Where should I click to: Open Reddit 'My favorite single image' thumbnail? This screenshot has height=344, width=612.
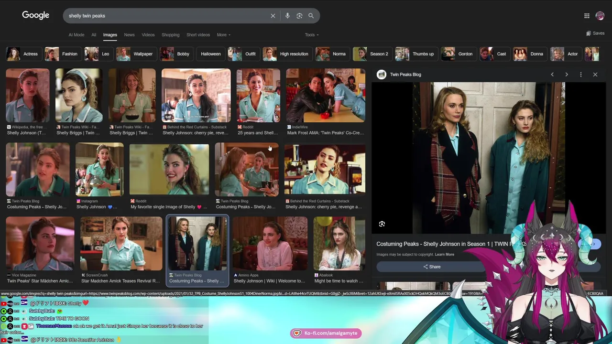[169, 170]
